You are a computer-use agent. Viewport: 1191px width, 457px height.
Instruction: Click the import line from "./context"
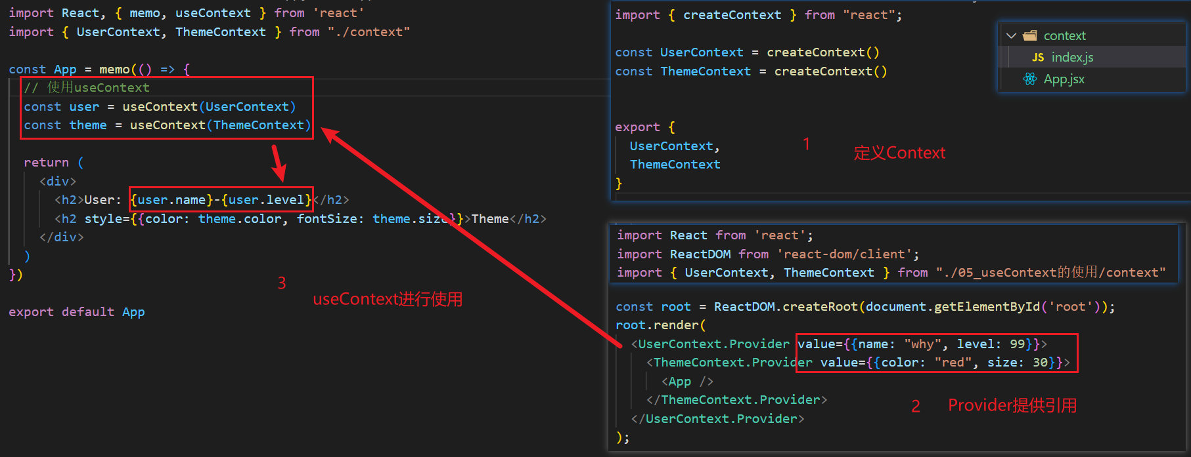tap(210, 32)
